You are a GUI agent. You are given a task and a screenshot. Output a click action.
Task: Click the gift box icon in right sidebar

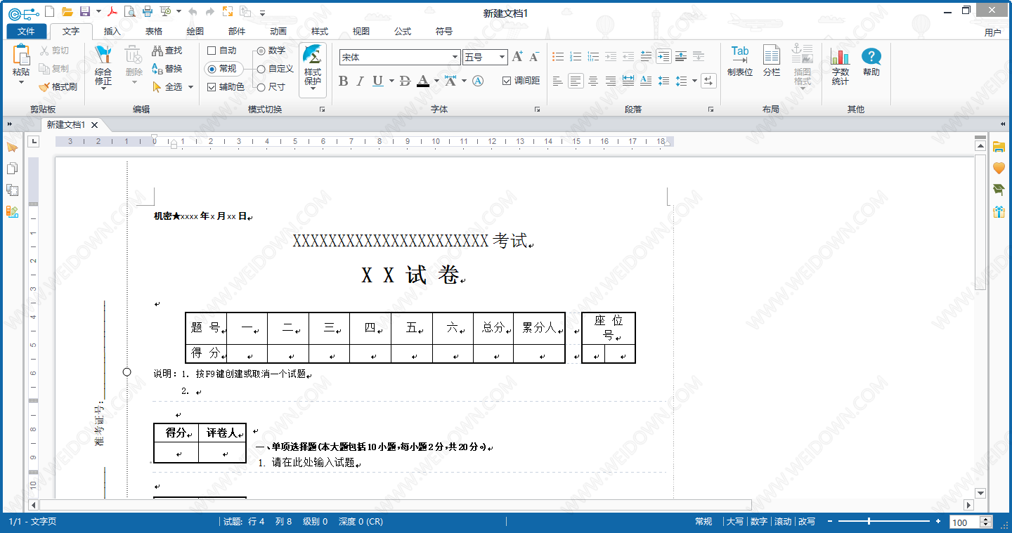point(999,211)
